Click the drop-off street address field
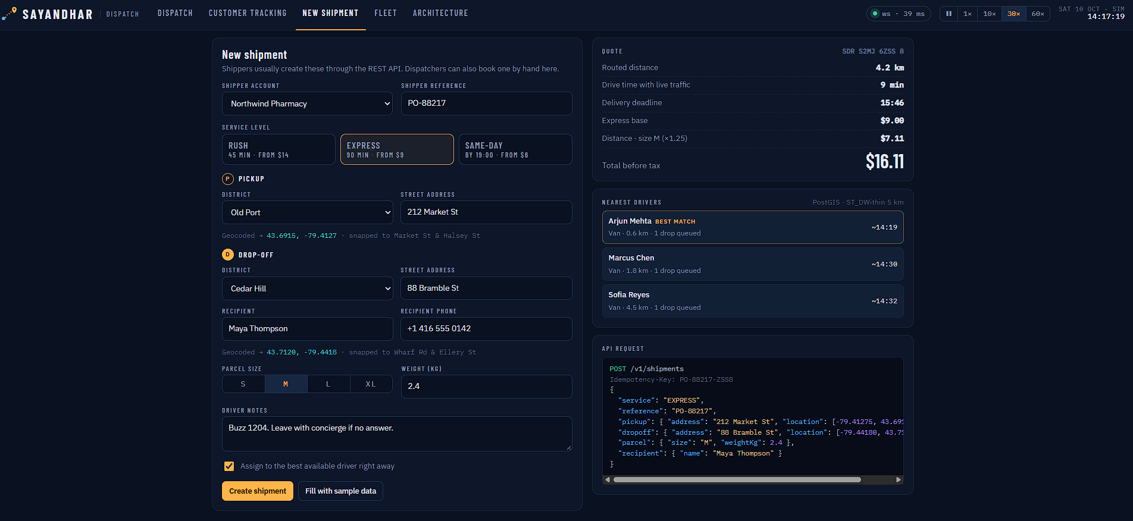Image resolution: width=1133 pixels, height=521 pixels. pyautogui.click(x=486, y=288)
